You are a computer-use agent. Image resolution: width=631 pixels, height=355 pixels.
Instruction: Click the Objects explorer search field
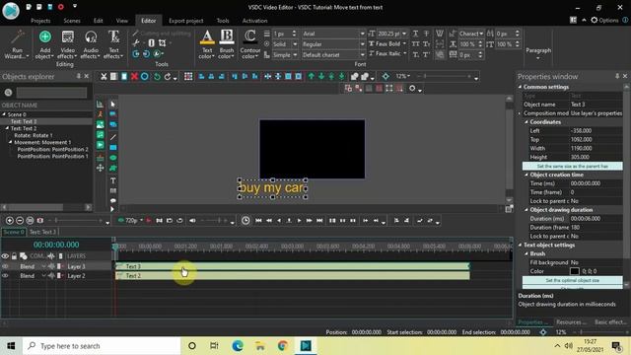(x=51, y=93)
